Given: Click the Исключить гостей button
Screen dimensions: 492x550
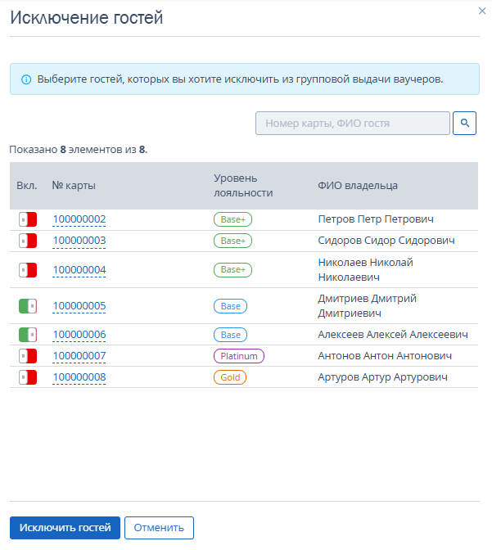Looking at the screenshot, I should [x=65, y=528].
